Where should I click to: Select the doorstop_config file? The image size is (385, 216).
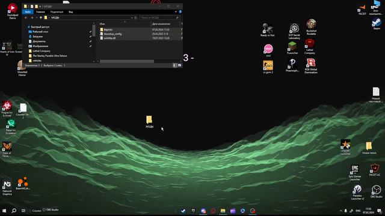(140, 34)
